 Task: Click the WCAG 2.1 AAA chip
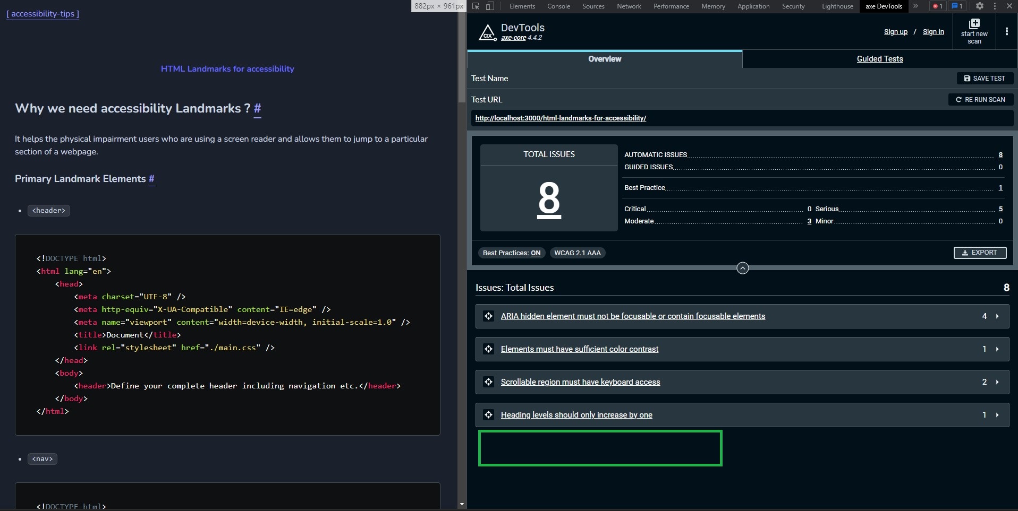point(578,253)
